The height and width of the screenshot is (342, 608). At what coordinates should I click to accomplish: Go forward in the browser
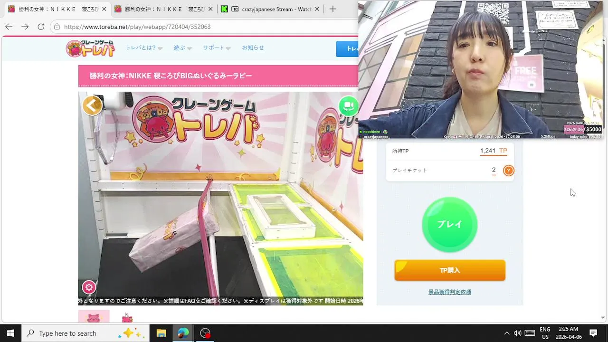25,27
